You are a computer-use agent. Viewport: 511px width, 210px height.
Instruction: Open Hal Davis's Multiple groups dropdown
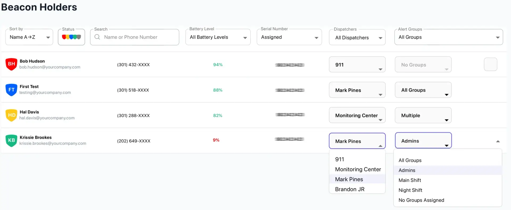423,115
